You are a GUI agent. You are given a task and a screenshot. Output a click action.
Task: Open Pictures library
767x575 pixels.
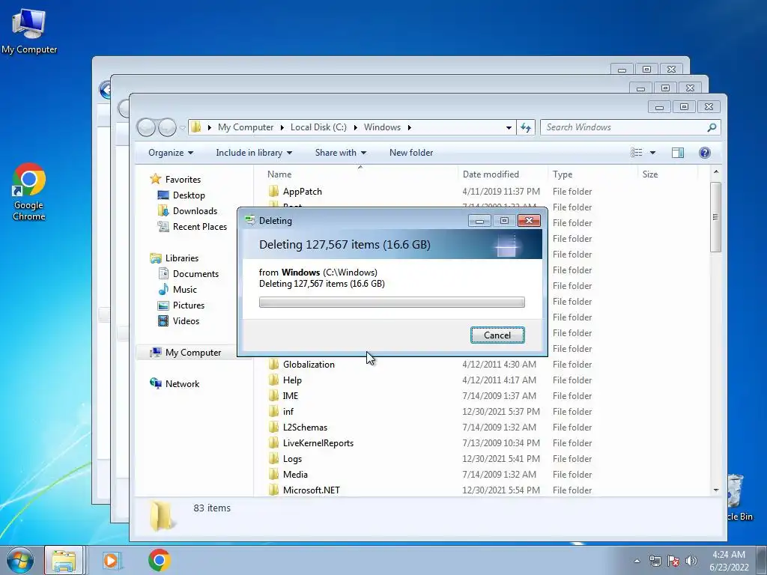click(x=188, y=305)
